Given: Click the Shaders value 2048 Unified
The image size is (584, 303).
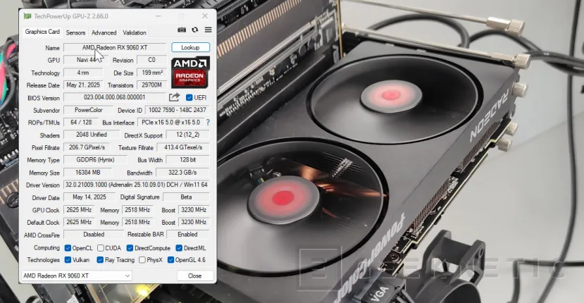Looking at the screenshot, I should [x=92, y=135].
